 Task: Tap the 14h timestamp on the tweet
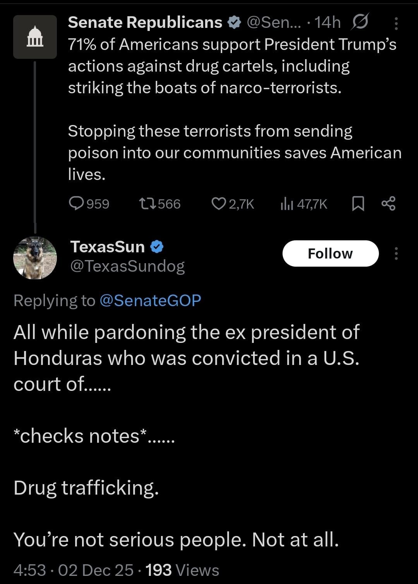tap(327, 23)
